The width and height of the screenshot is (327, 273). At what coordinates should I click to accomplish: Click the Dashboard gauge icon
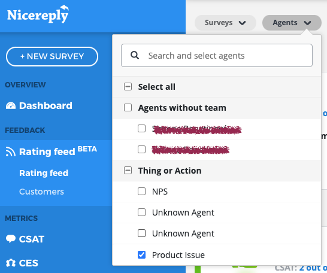[11, 106]
